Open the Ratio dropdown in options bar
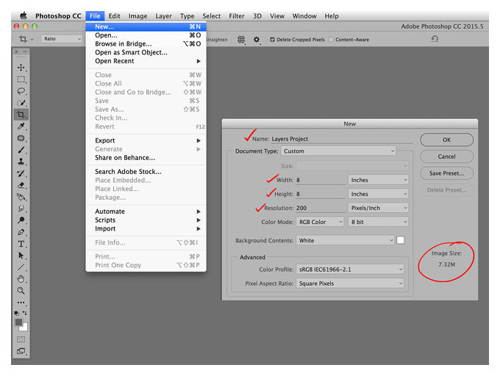 (62, 39)
